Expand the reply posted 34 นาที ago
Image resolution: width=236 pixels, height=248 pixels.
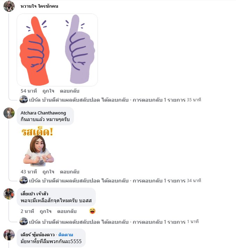coord(115,181)
